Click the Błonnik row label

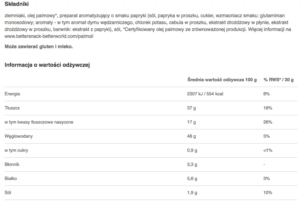point(12,165)
